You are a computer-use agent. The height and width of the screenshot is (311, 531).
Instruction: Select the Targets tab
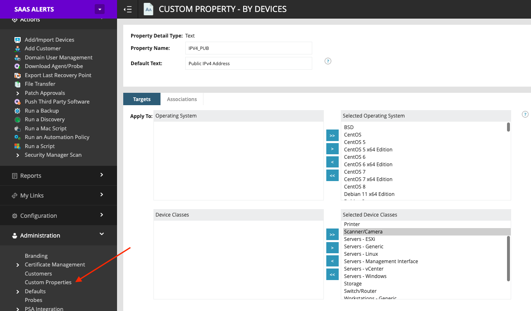click(x=142, y=99)
